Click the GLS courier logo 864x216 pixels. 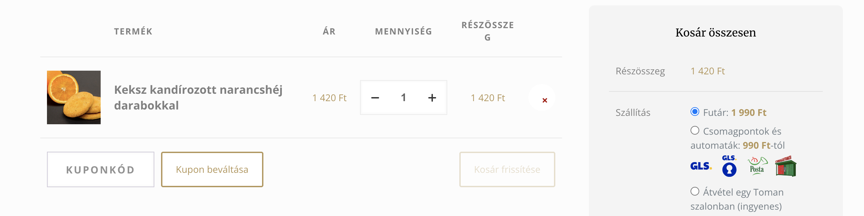click(x=701, y=166)
